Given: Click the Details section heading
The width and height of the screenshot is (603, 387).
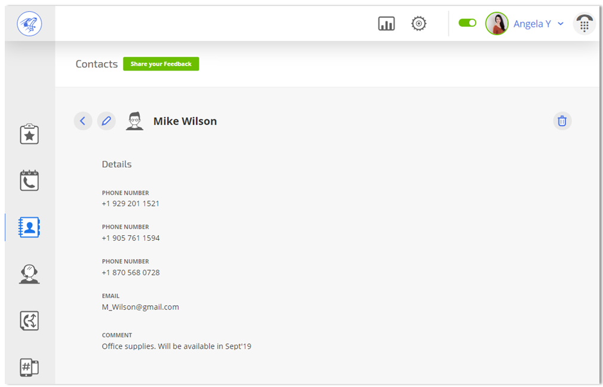Looking at the screenshot, I should 116,164.
